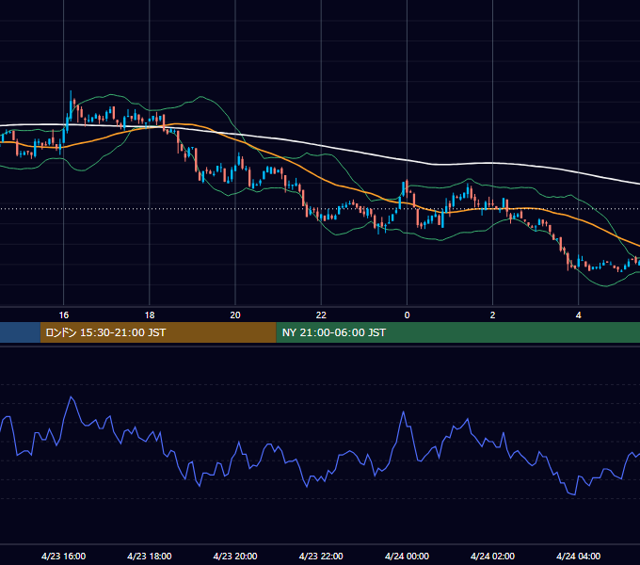Click the 4/24 02:00 date label
Viewport: 640px width, 565px height.
coord(492,556)
